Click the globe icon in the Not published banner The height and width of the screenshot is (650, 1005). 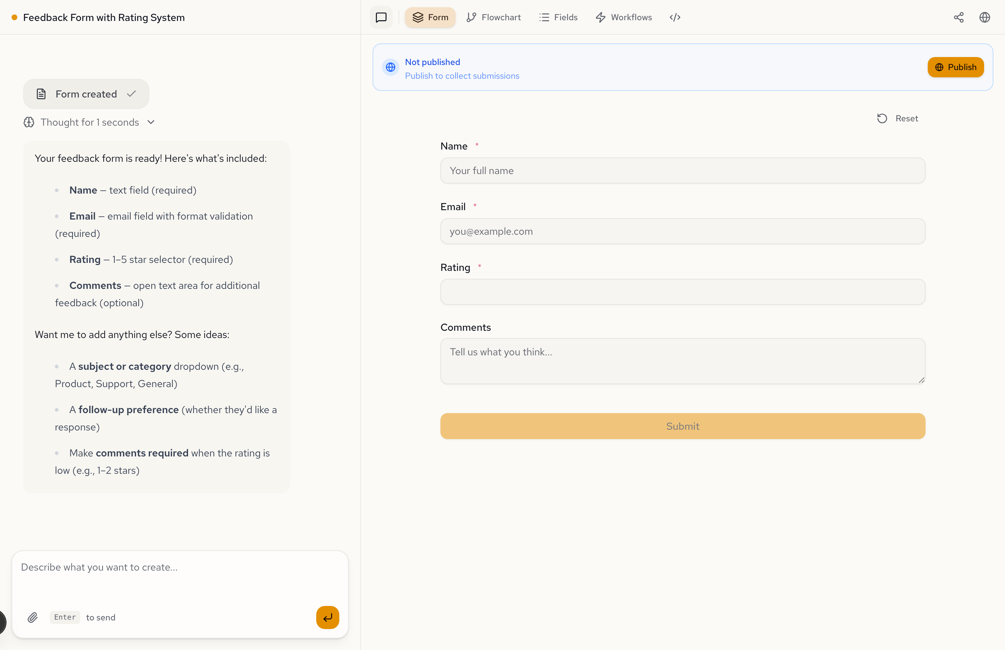[x=390, y=67]
